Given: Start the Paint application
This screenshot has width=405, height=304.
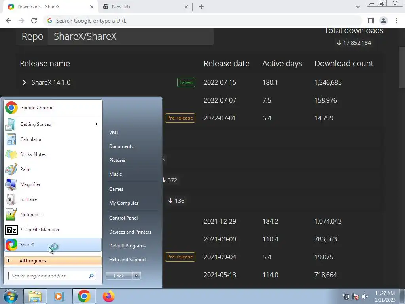Looking at the screenshot, I should pyautogui.click(x=53, y=169).
